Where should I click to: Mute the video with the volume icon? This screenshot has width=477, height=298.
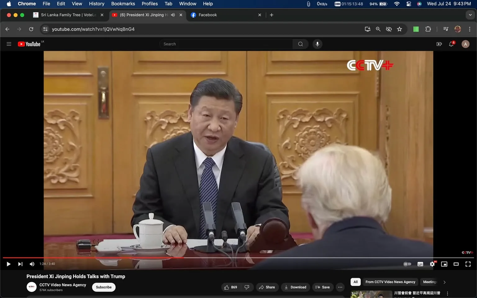tap(32, 264)
